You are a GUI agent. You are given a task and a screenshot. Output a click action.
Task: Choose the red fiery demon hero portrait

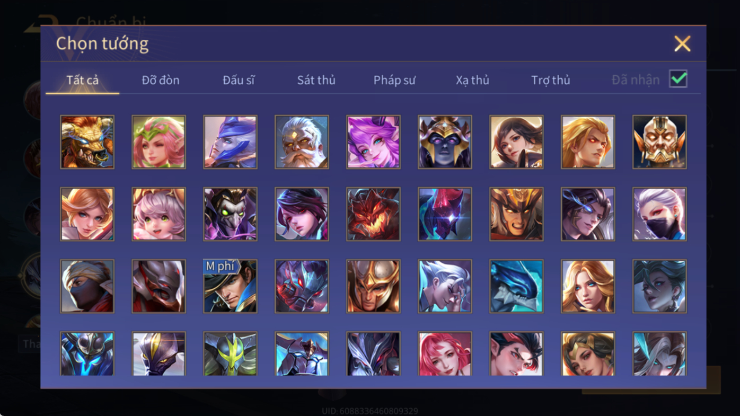(373, 214)
